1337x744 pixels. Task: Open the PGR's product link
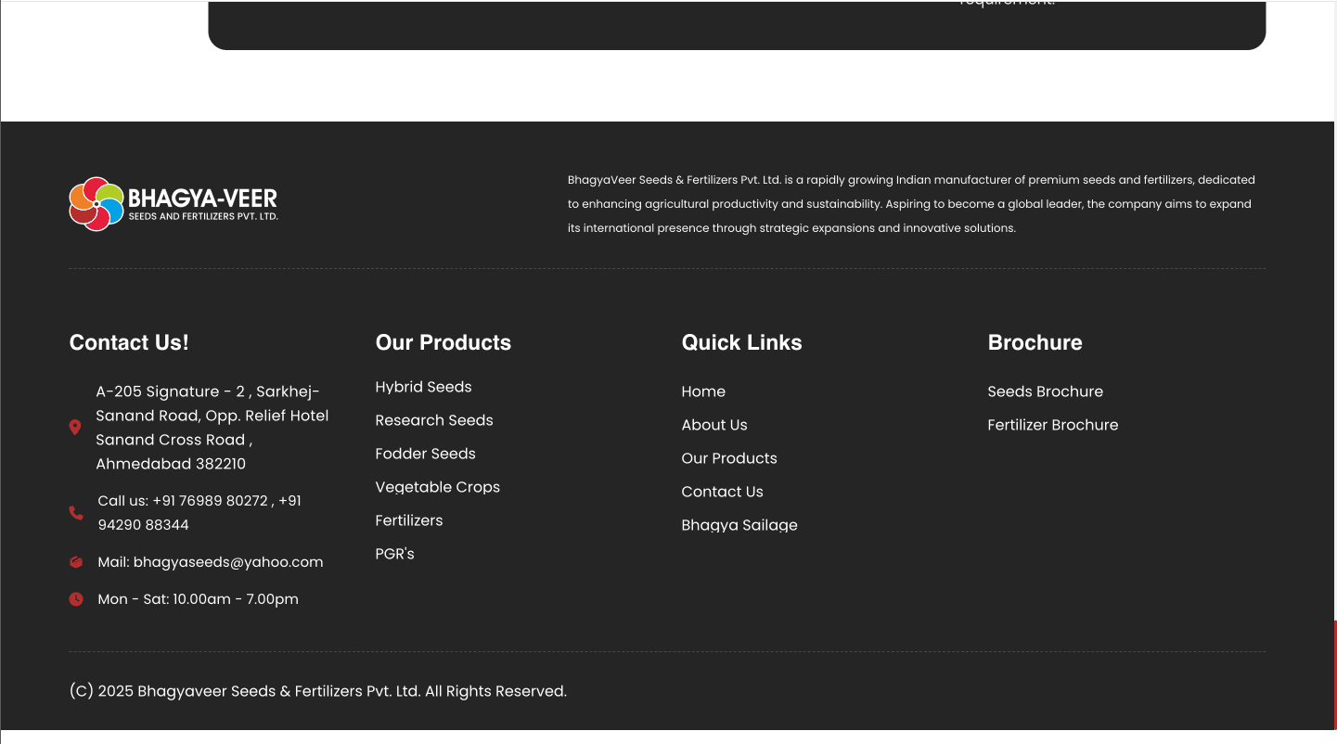[x=394, y=554]
